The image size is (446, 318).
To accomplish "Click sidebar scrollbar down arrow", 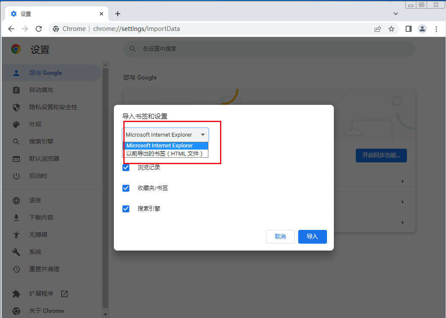I will click(106, 314).
